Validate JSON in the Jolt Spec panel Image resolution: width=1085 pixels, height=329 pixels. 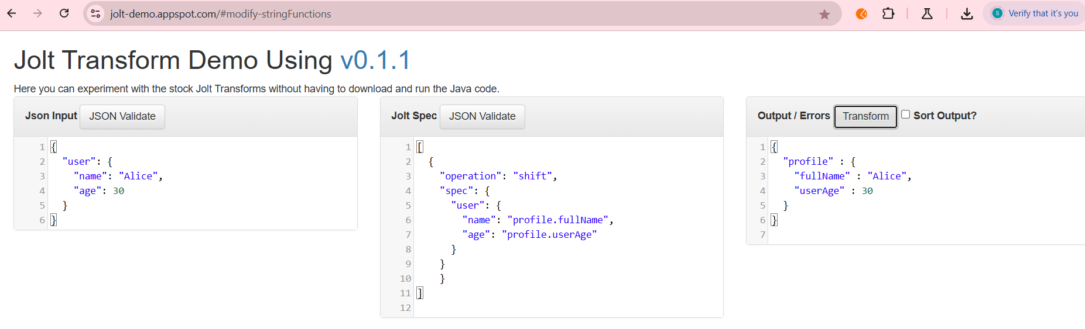[x=482, y=116]
